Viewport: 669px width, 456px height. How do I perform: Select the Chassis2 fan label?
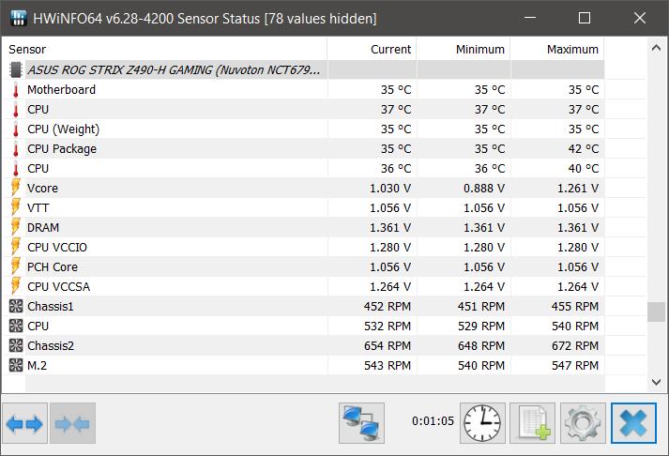pos(51,345)
